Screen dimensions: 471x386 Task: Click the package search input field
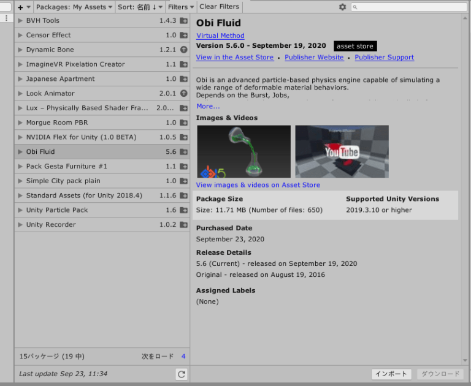409,7
